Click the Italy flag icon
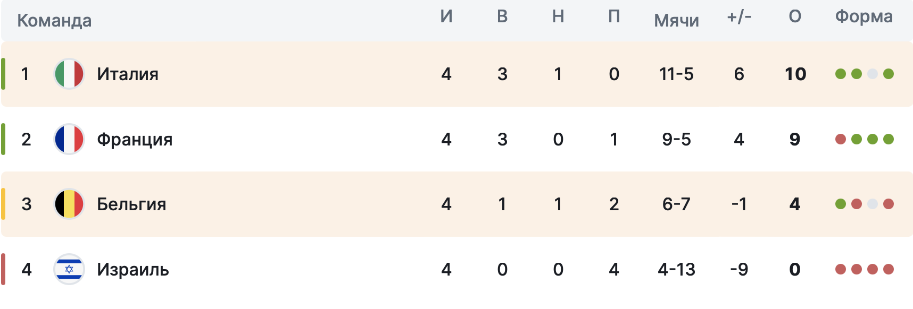The image size is (913, 309). tap(69, 74)
